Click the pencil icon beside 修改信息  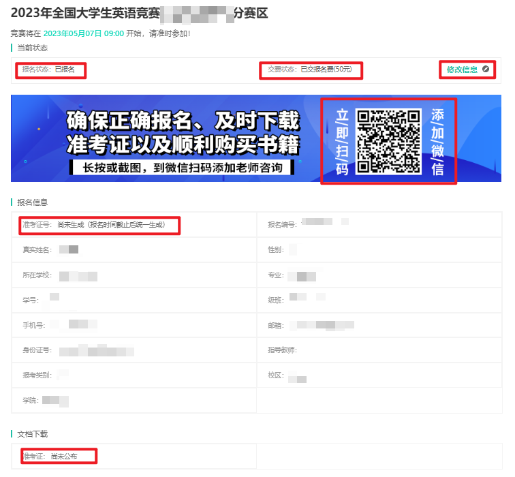click(486, 70)
